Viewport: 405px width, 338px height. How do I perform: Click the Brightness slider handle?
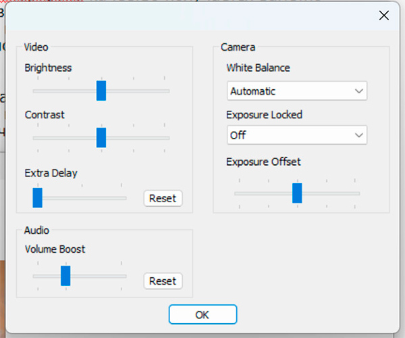pyautogui.click(x=101, y=90)
